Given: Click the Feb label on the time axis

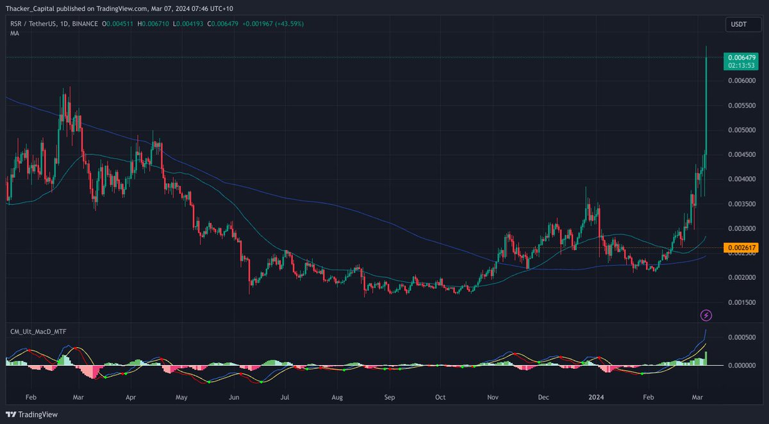Looking at the screenshot, I should (x=31, y=397).
